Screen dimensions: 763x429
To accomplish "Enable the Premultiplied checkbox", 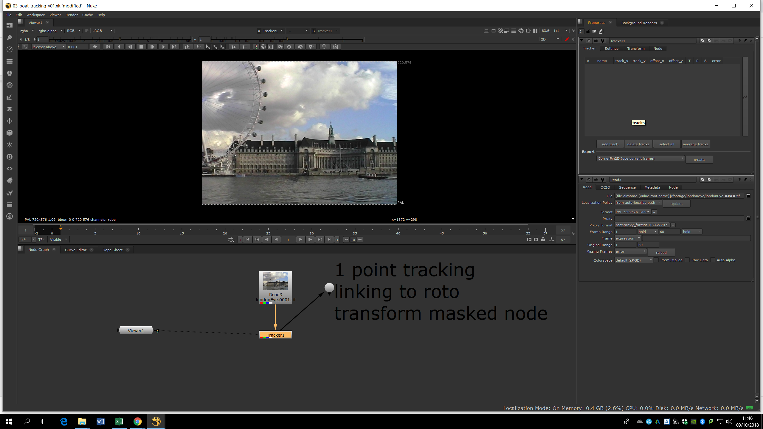I will coord(657,260).
